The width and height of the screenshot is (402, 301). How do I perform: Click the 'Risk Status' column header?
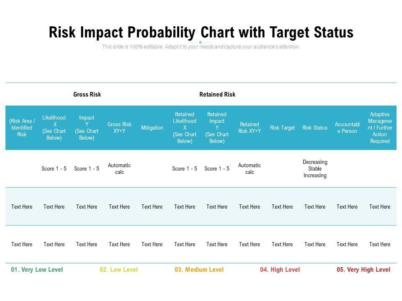coord(315,128)
